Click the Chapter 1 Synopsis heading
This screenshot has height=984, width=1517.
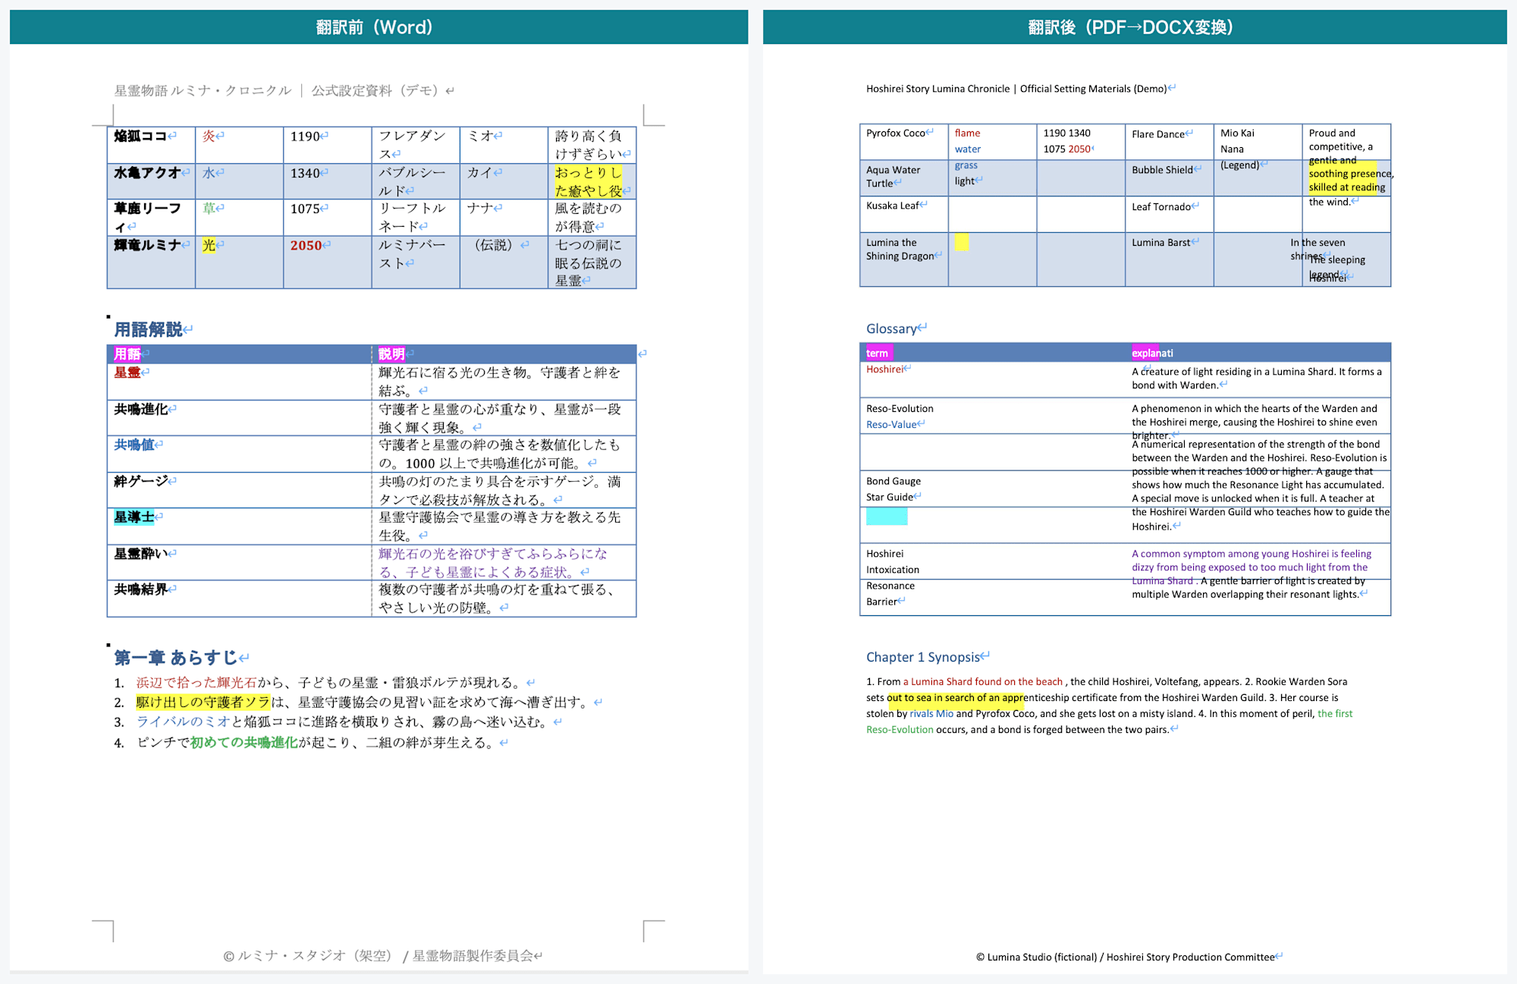[x=923, y=657]
